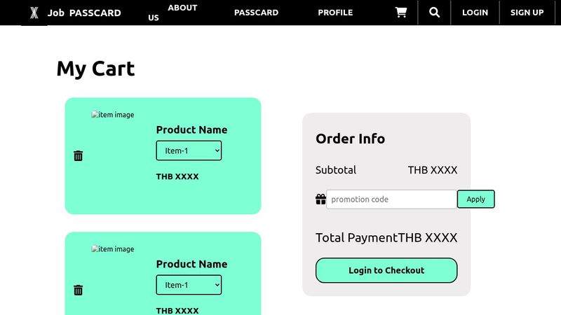Go to the PASSCARD nav menu
This screenshot has height=315, width=561.
[x=256, y=13]
